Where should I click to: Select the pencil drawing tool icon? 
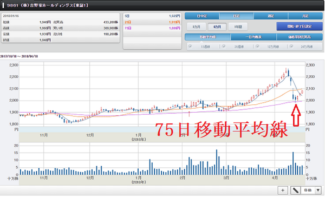pos(296,190)
